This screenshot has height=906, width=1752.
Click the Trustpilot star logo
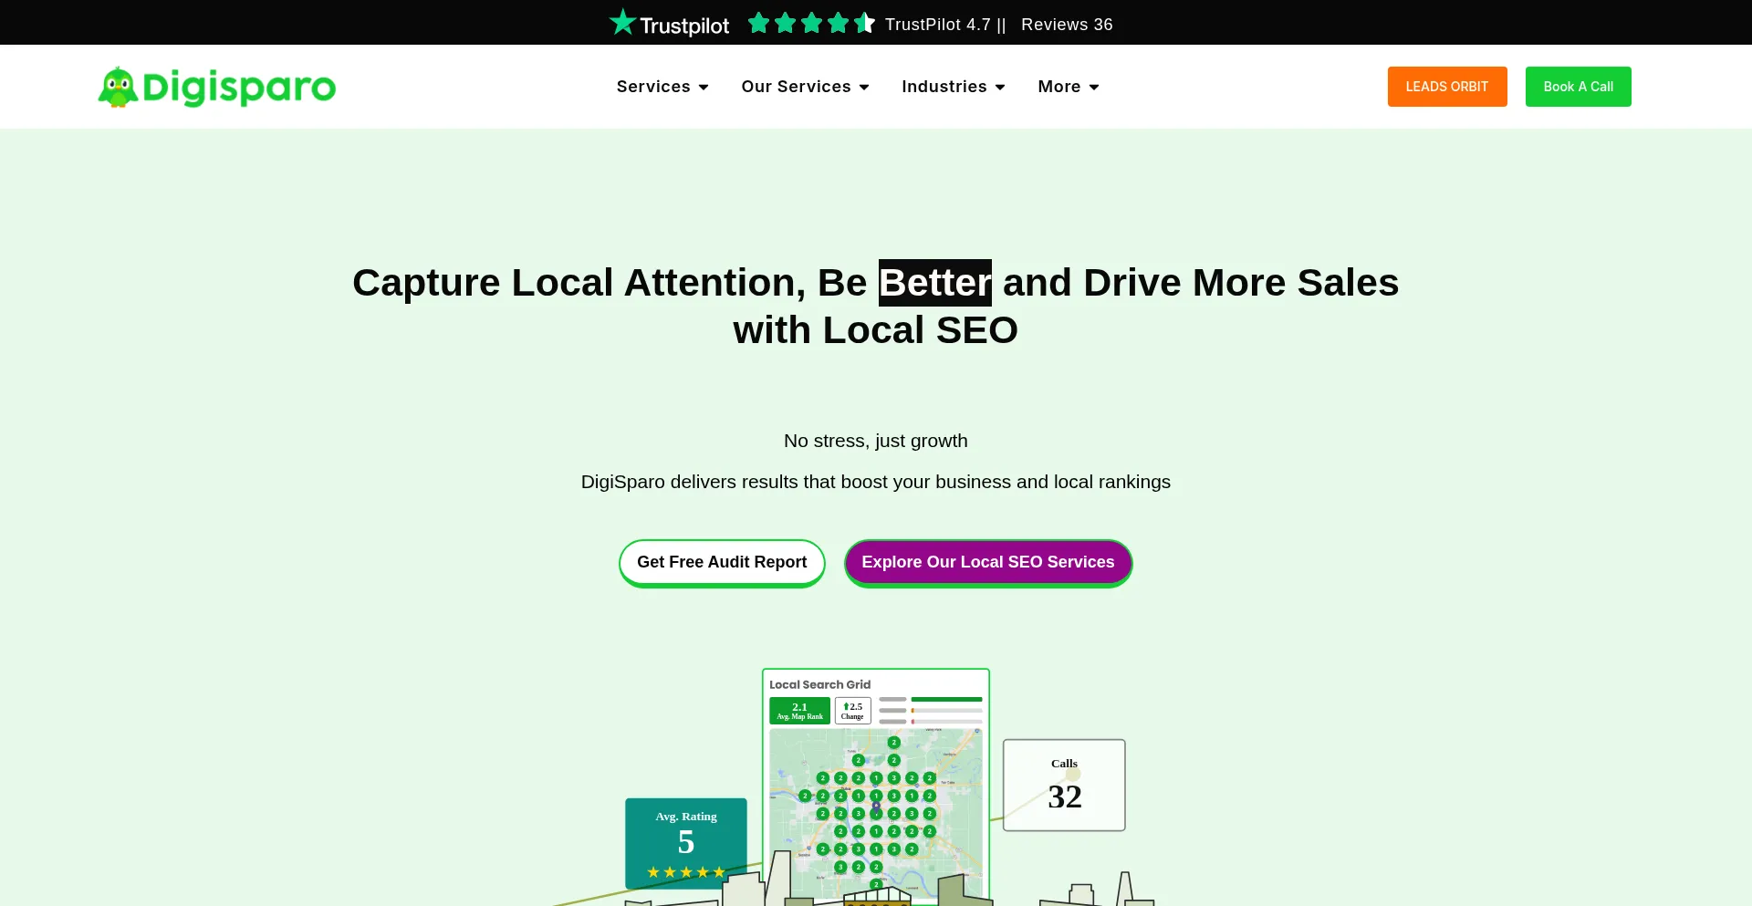click(622, 23)
